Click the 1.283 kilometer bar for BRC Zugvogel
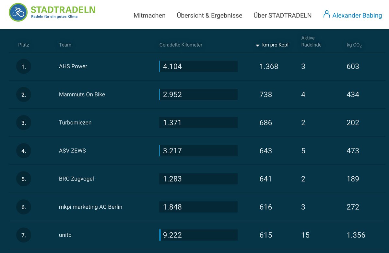The width and height of the screenshot is (389, 253). click(x=198, y=179)
